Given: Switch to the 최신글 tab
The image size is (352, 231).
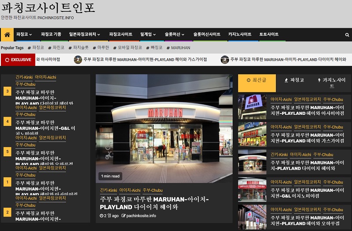Looking at the screenshot, I should [x=257, y=83].
